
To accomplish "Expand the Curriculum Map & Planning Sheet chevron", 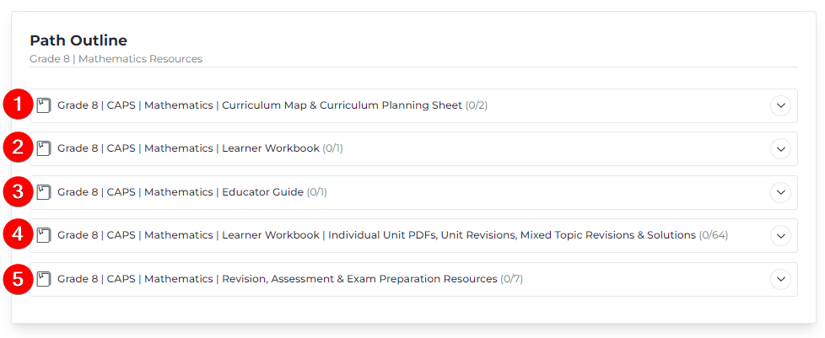I will 781,105.
